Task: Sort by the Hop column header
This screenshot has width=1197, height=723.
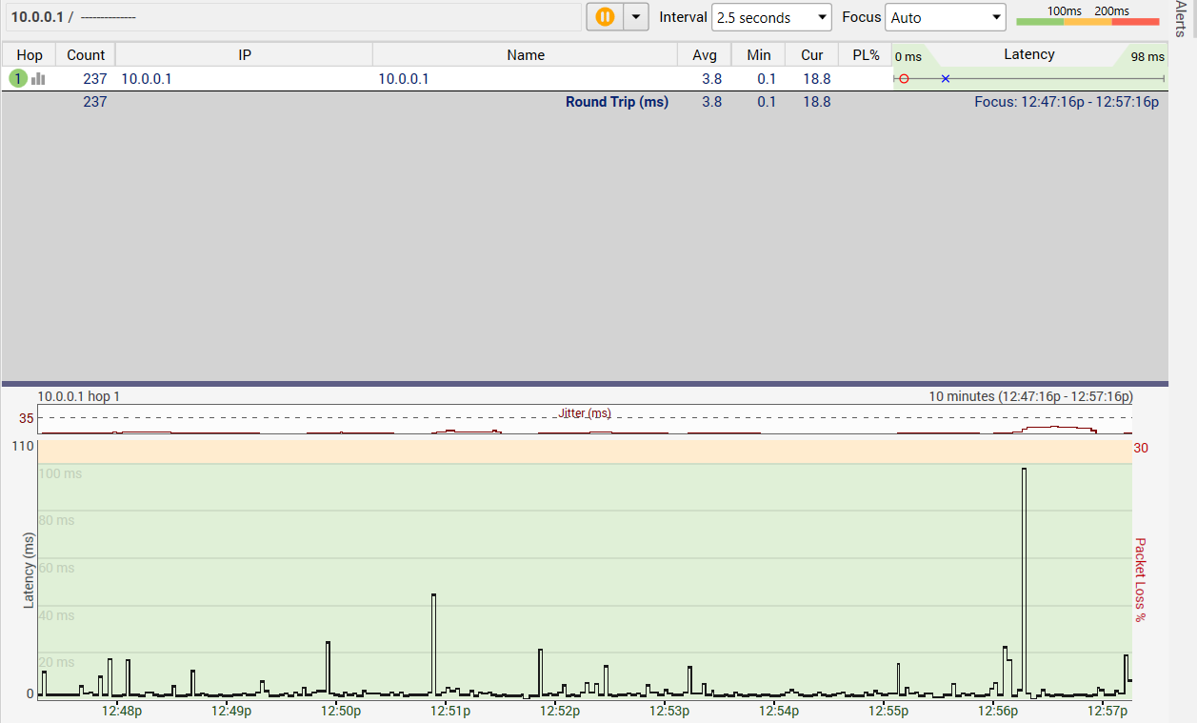Action: click(30, 55)
